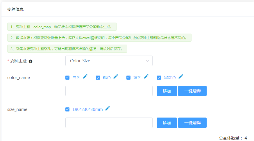Click the info icon beside 变种主题
The width and height of the screenshot is (254, 141).
click(31, 61)
